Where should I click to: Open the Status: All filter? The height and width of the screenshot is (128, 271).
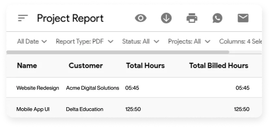[140, 42]
